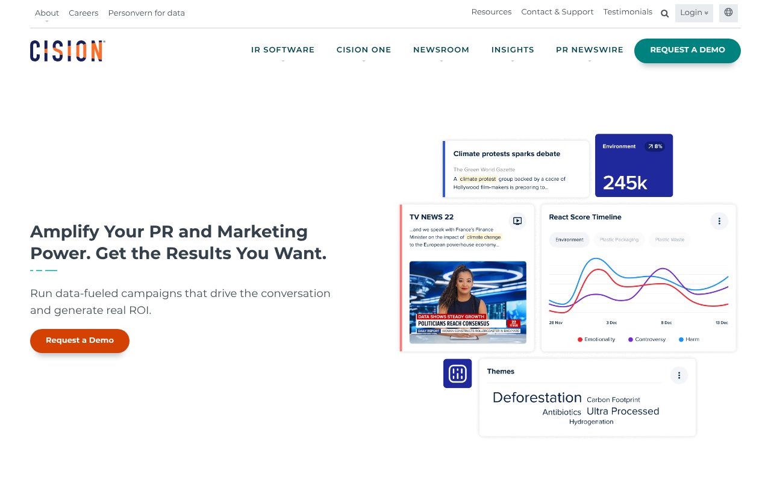Toggle the Environment filter chip
Viewport: 771px width, 482px height.
[569, 239]
